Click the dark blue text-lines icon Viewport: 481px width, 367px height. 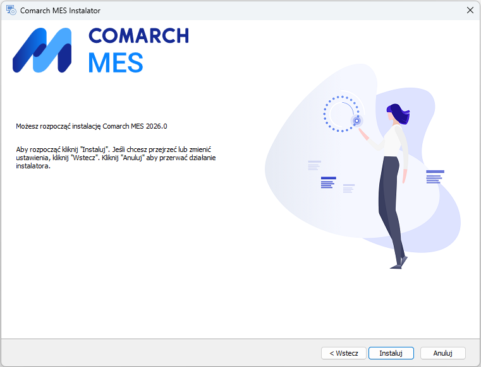[328, 182]
